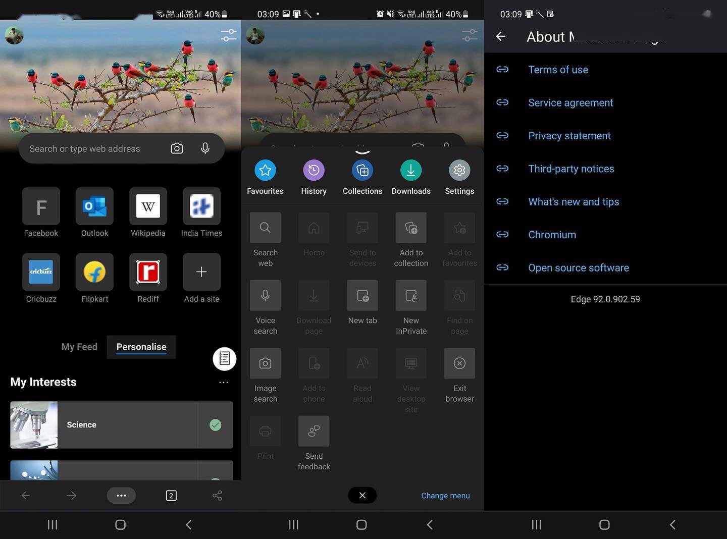Viewport: 727px width, 539px height.
Task: Open Downloads in the menu panel
Action: tap(411, 171)
